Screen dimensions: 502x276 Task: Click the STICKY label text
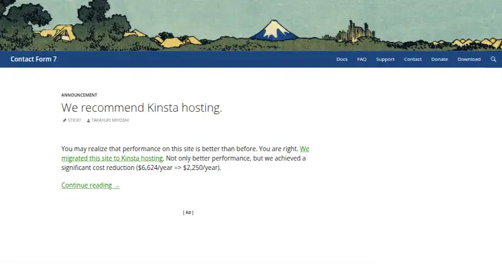click(74, 120)
